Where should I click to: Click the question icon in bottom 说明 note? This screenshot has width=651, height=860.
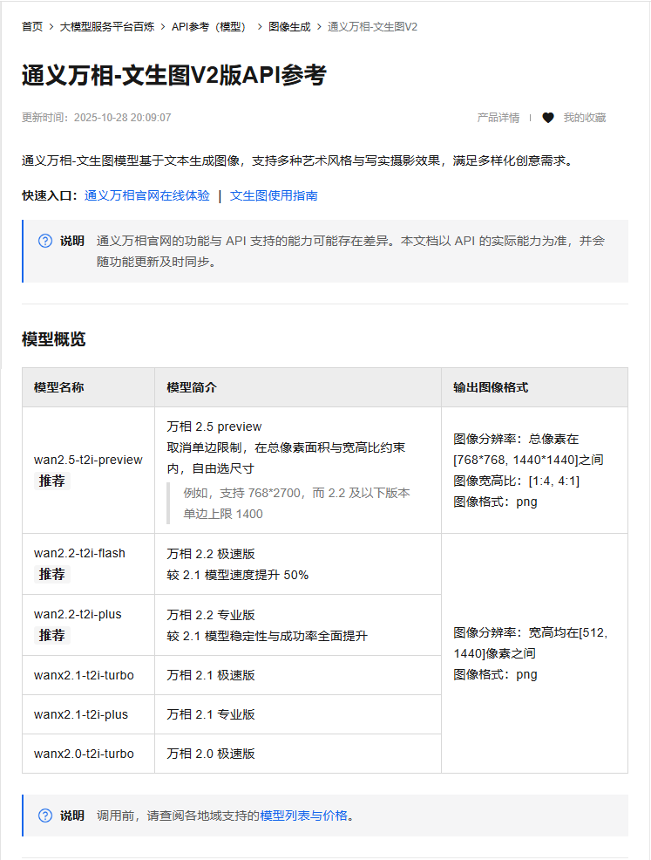pyautogui.click(x=45, y=816)
